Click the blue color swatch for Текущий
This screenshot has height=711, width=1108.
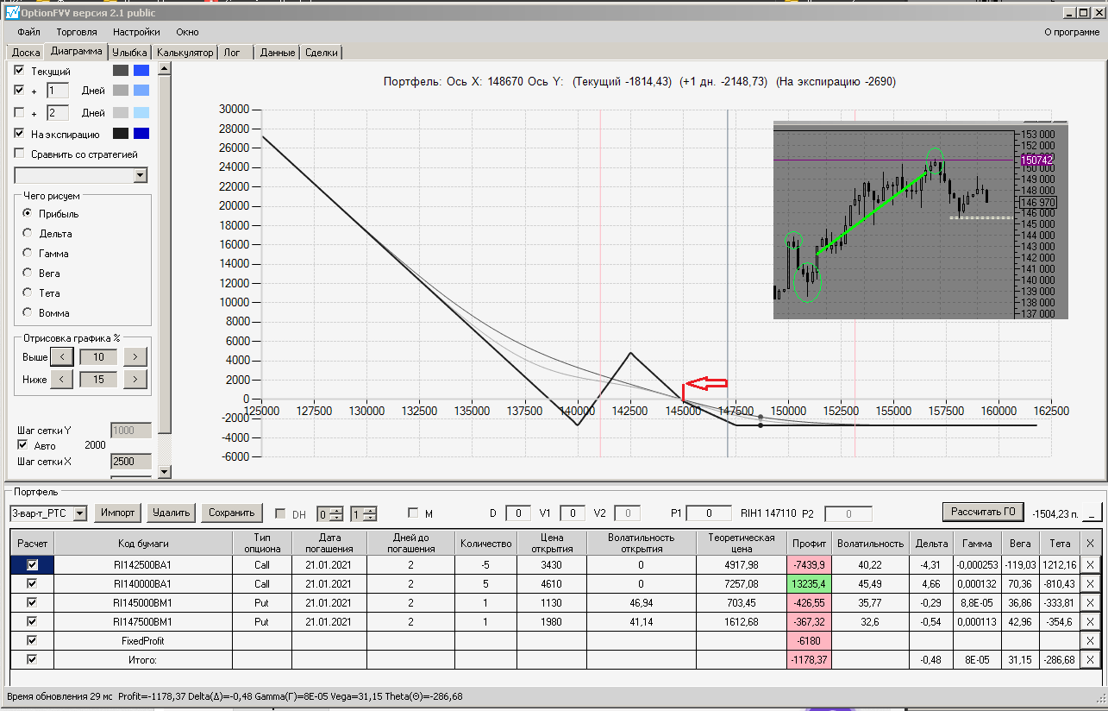(141, 71)
